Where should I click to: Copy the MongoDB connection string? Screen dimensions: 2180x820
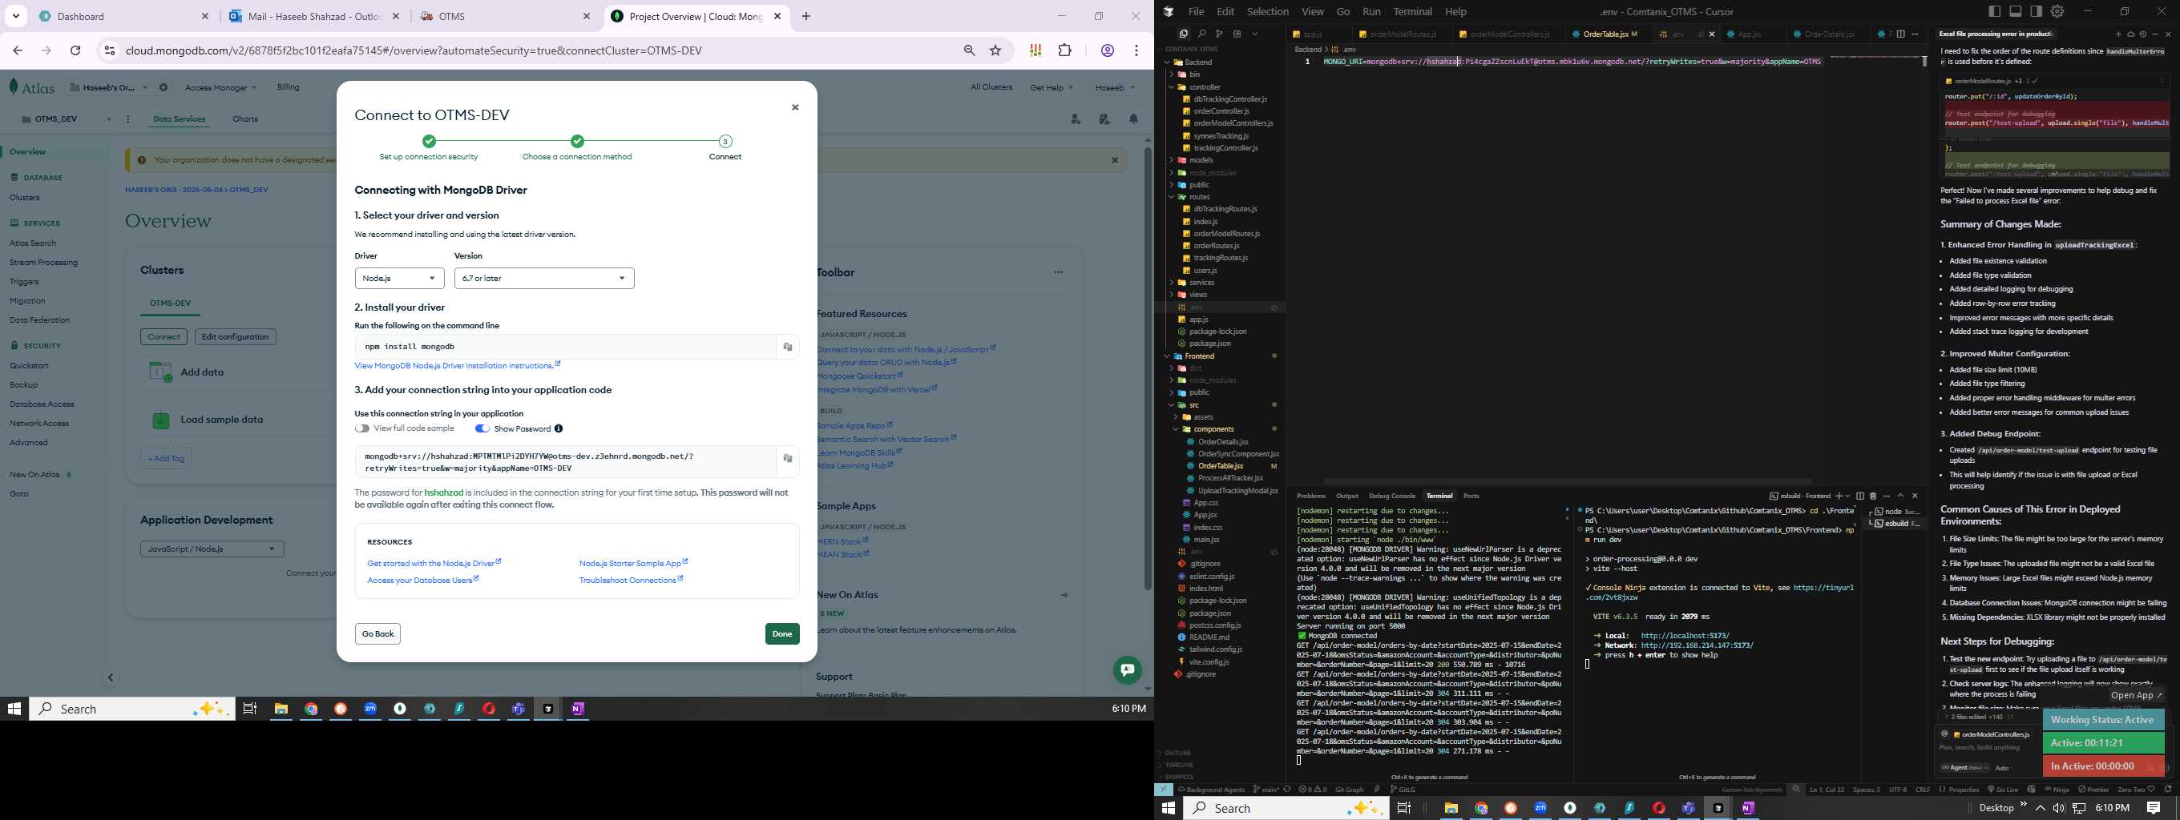click(x=787, y=458)
